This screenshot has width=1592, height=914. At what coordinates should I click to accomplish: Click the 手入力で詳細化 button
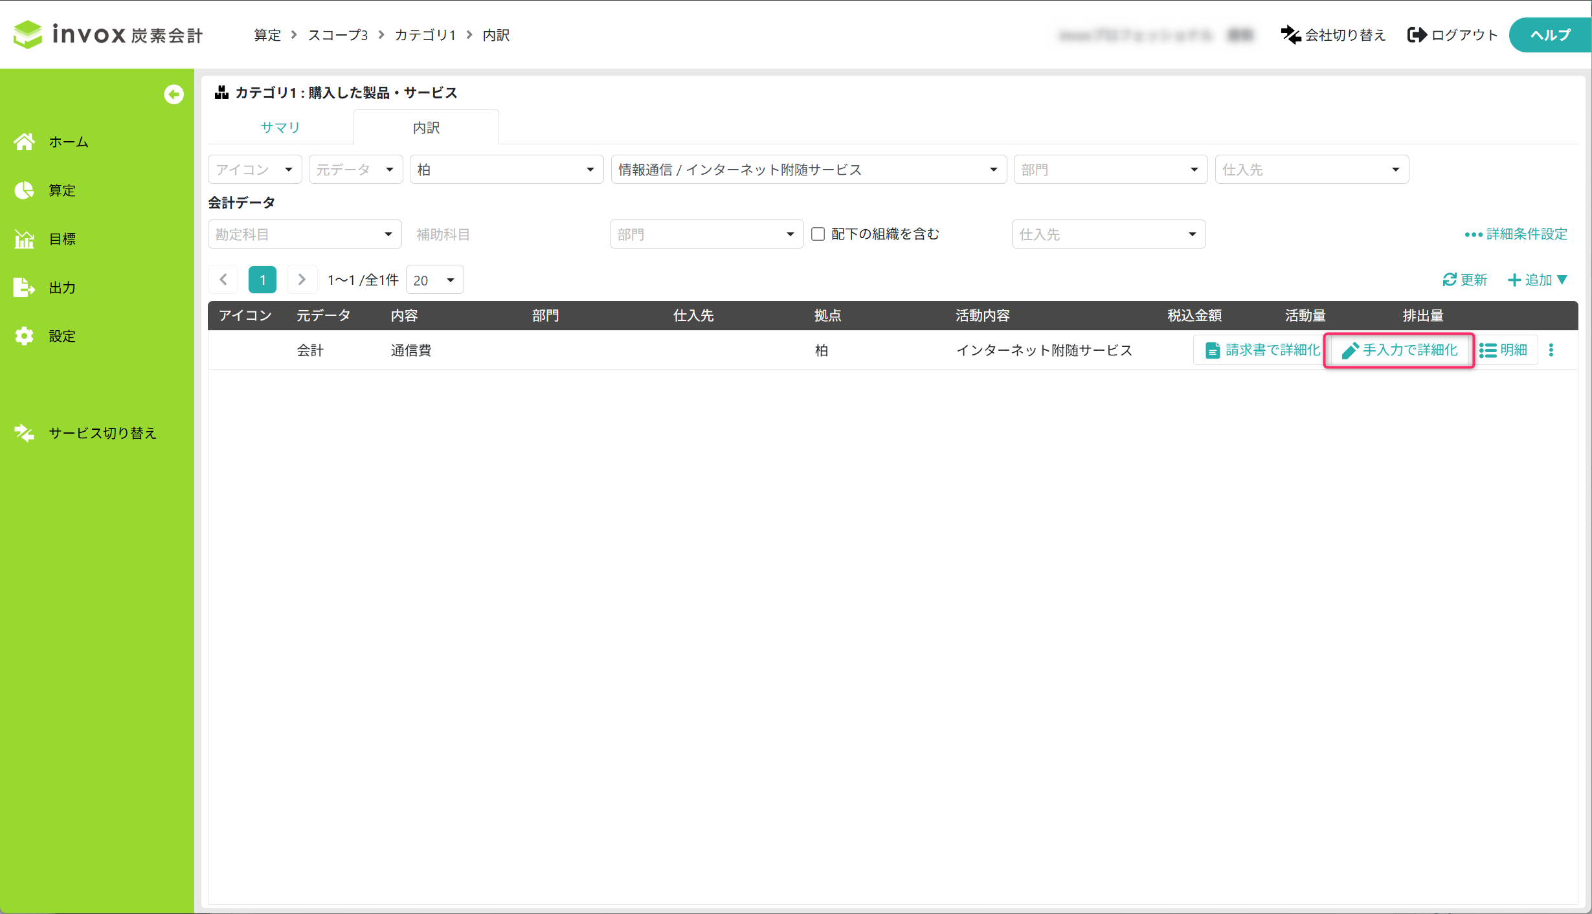click(x=1399, y=350)
